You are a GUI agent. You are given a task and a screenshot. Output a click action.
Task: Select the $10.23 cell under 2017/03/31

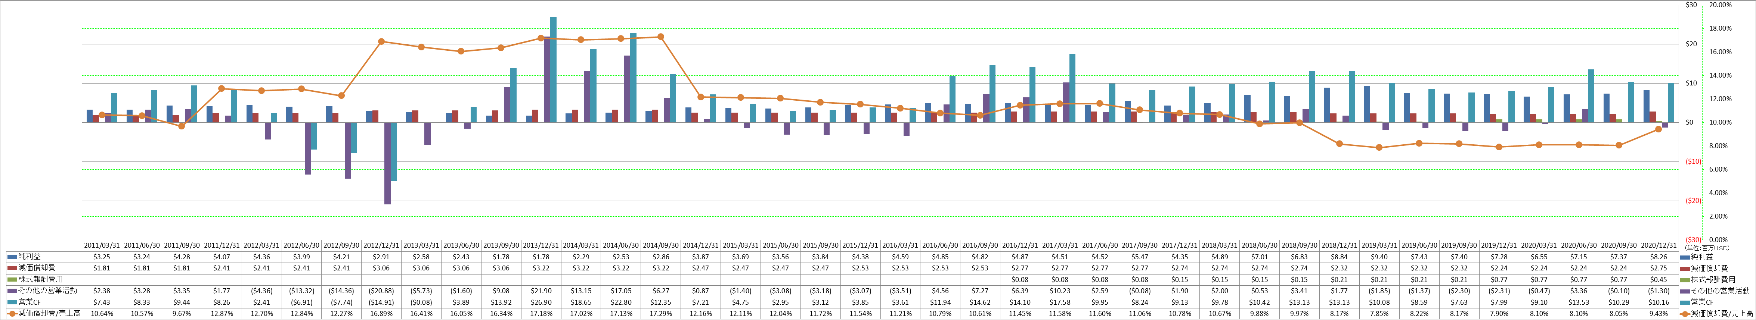[x=1059, y=291]
